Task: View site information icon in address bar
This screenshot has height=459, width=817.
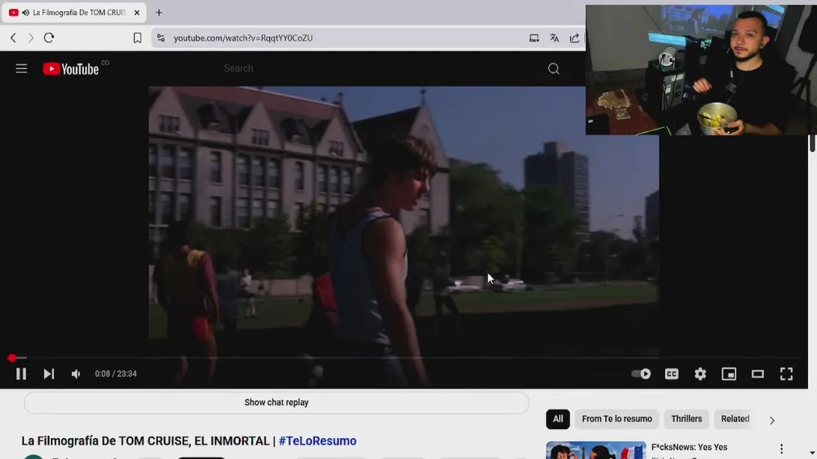Action: 160,38
